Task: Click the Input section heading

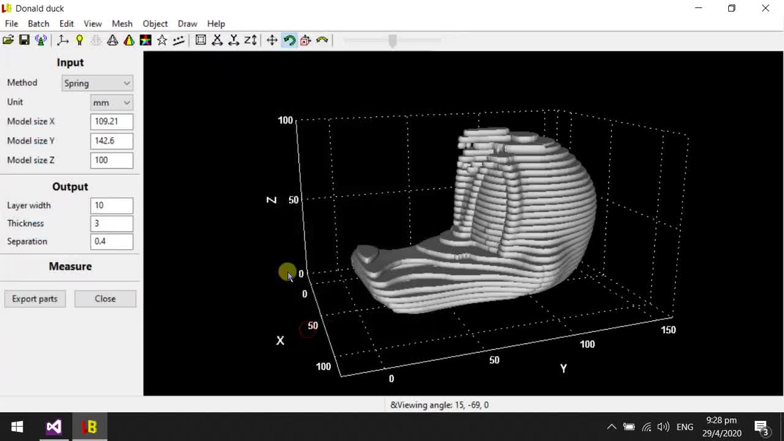Action: click(70, 62)
